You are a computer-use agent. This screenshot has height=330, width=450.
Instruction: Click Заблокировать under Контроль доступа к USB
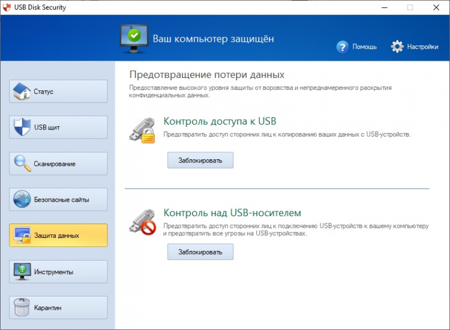coord(200,160)
